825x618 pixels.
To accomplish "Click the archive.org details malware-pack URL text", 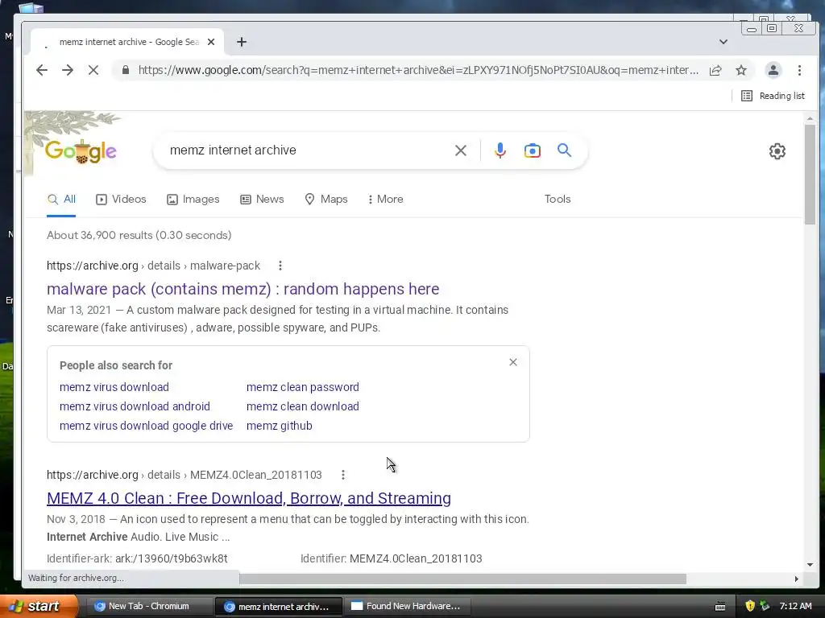I will [153, 266].
